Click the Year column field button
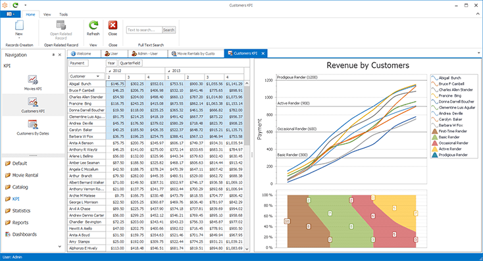Viewport: 483px width, 261px height. [x=111, y=63]
